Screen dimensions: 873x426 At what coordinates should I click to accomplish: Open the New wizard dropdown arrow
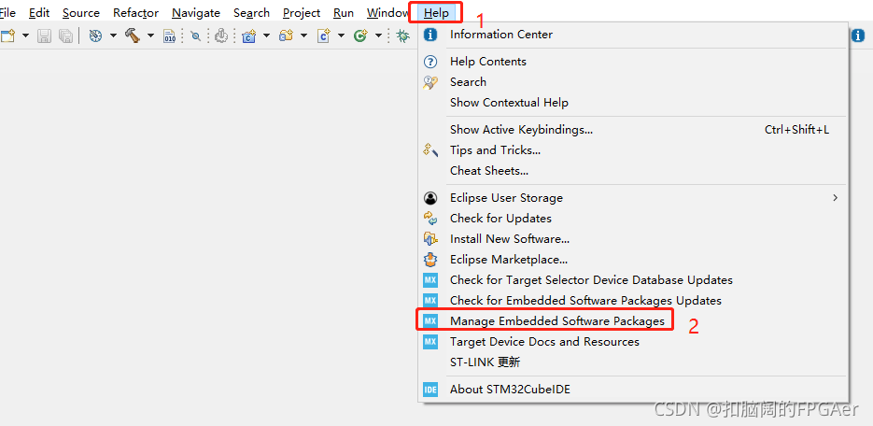pos(25,36)
